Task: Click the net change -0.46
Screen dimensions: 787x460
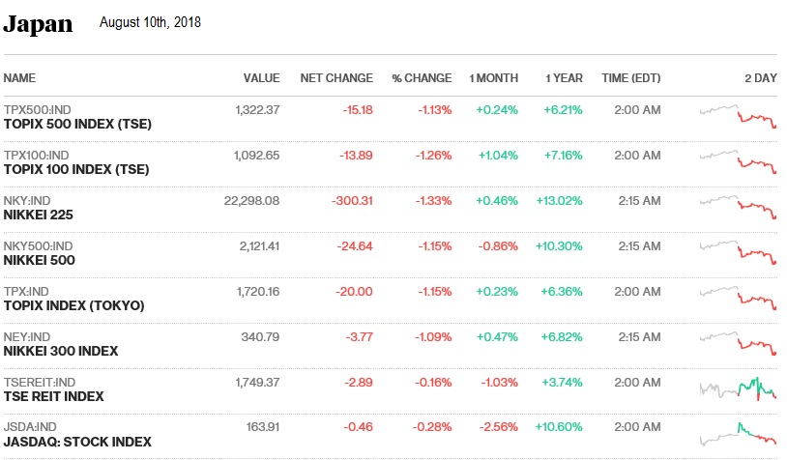Action: coord(359,427)
